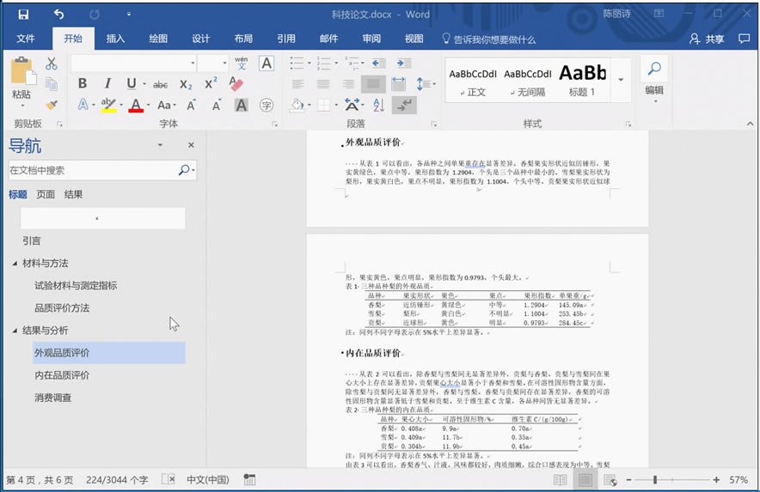760x492 pixels.
Task: Open navigation pane options arrow
Action: coord(160,145)
